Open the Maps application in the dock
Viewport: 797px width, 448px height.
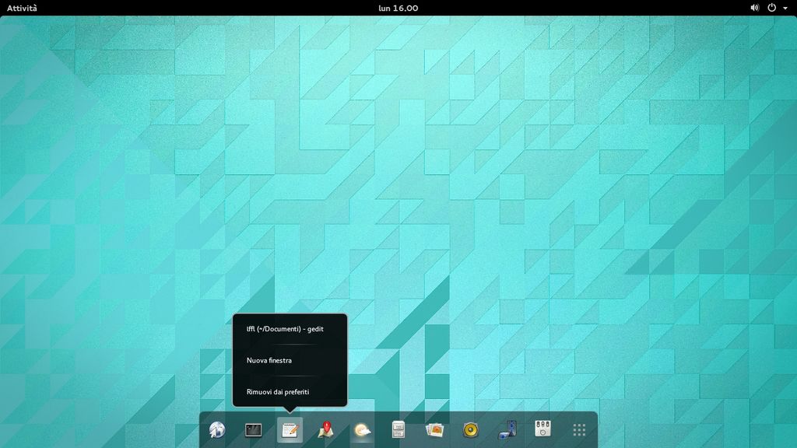[325, 429]
